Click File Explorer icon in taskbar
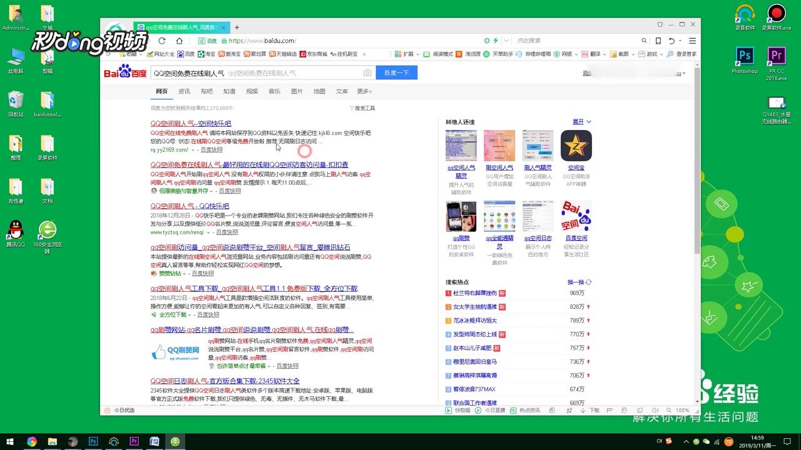This screenshot has width=801, height=450. 52,441
